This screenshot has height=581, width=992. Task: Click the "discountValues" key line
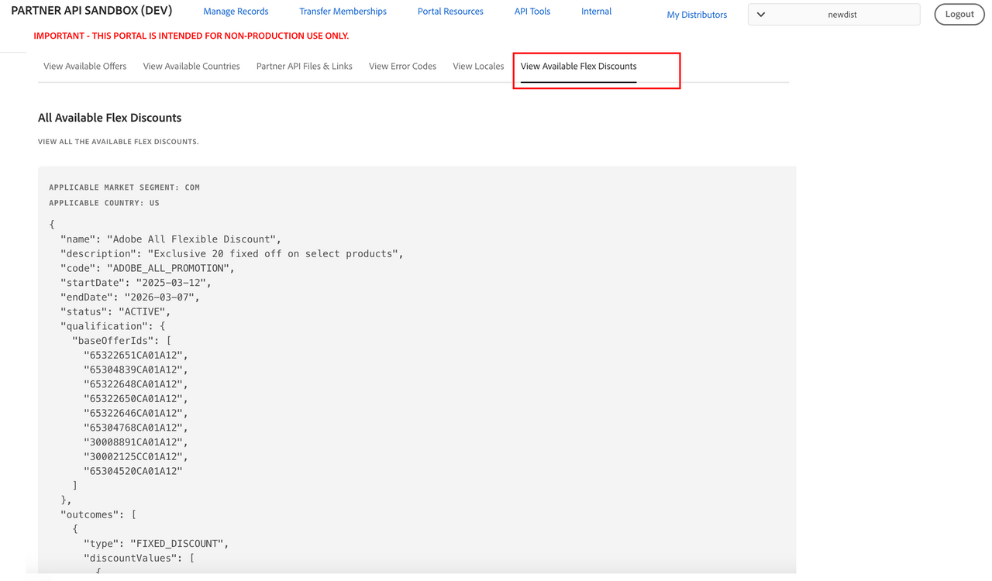click(139, 558)
